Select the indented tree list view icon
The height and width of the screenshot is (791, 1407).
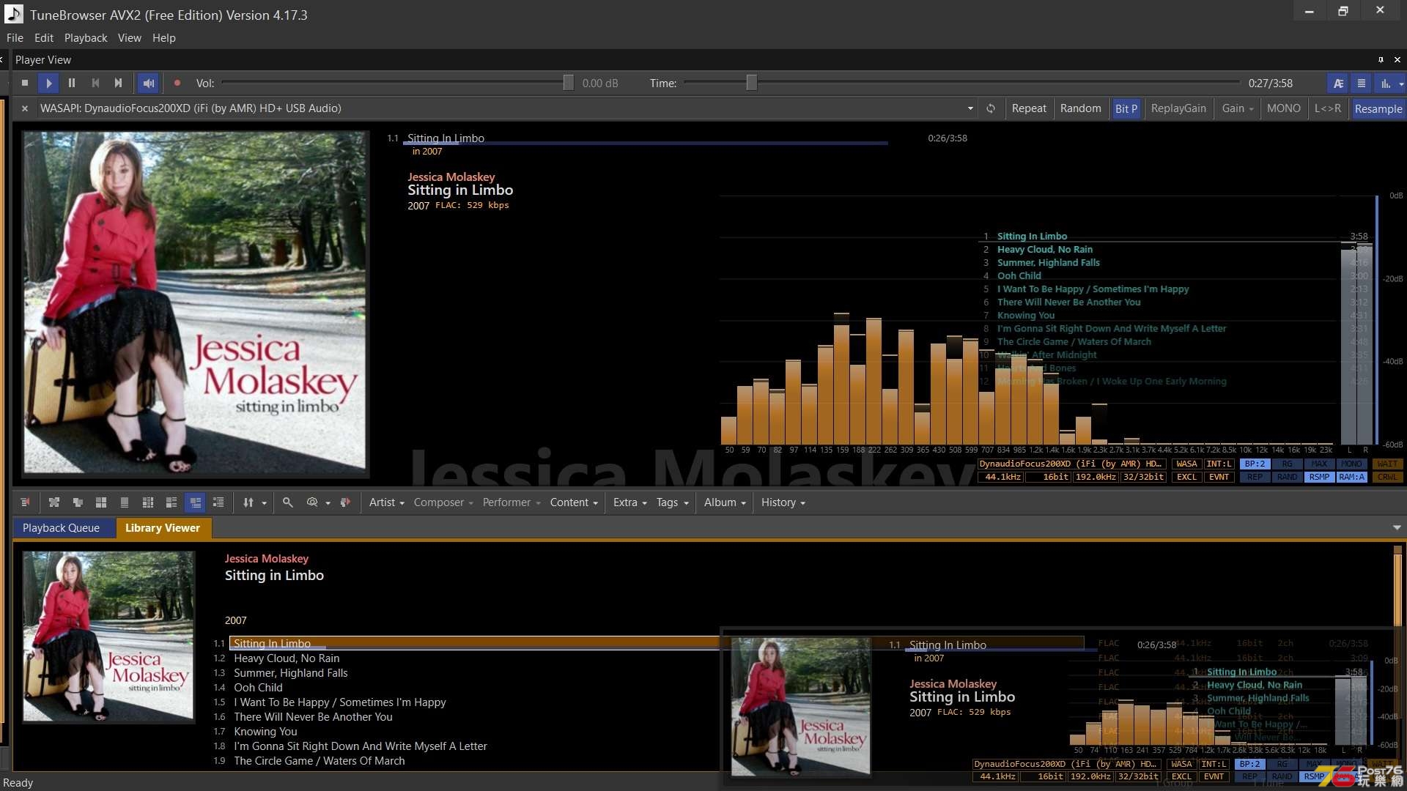[218, 502]
